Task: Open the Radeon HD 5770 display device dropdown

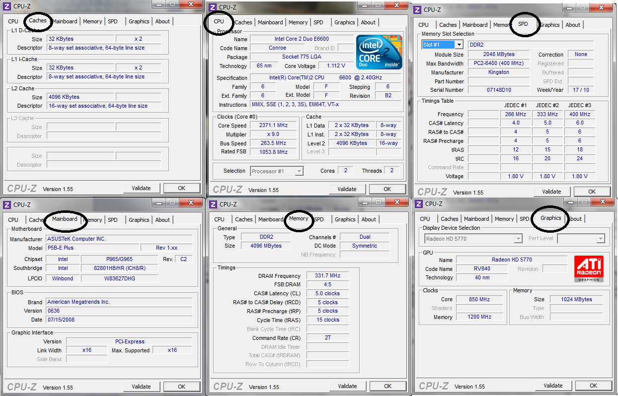Action: point(518,239)
